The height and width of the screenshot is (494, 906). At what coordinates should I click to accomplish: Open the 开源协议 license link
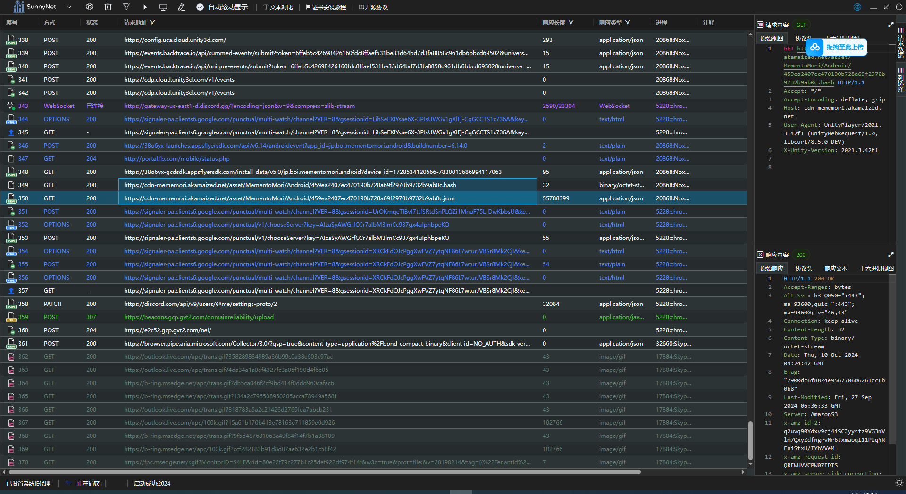coord(373,7)
